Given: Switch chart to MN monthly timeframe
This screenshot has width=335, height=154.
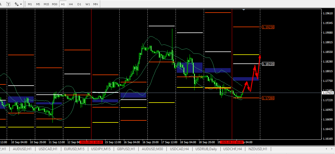Looking at the screenshot, I should (96, 4).
